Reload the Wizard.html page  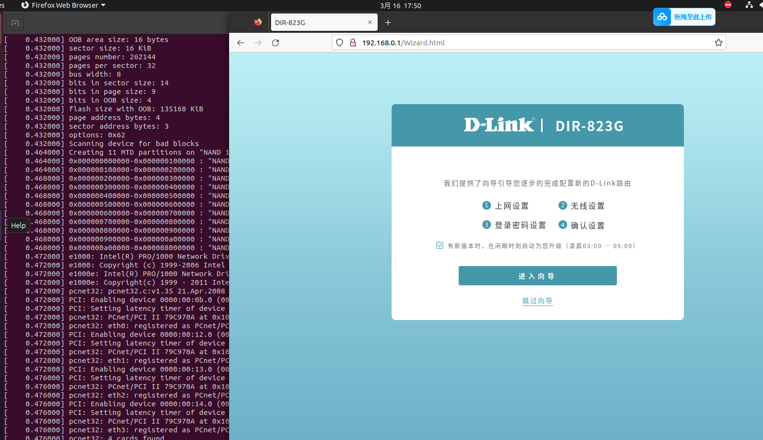(x=275, y=43)
